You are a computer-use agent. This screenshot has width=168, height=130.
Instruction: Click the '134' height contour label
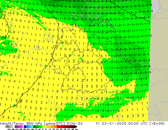(133, 15)
